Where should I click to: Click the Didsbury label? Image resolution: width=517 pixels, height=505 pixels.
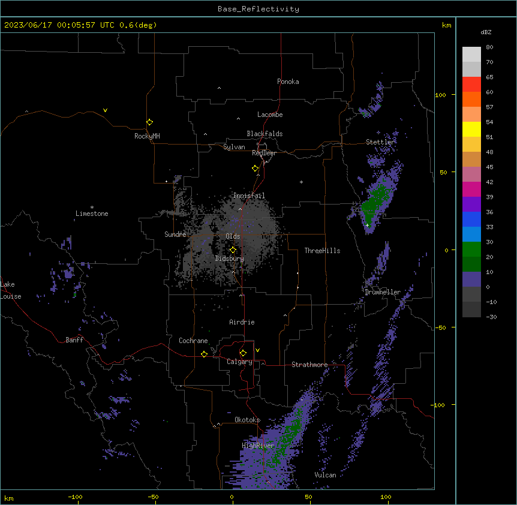coord(230,258)
